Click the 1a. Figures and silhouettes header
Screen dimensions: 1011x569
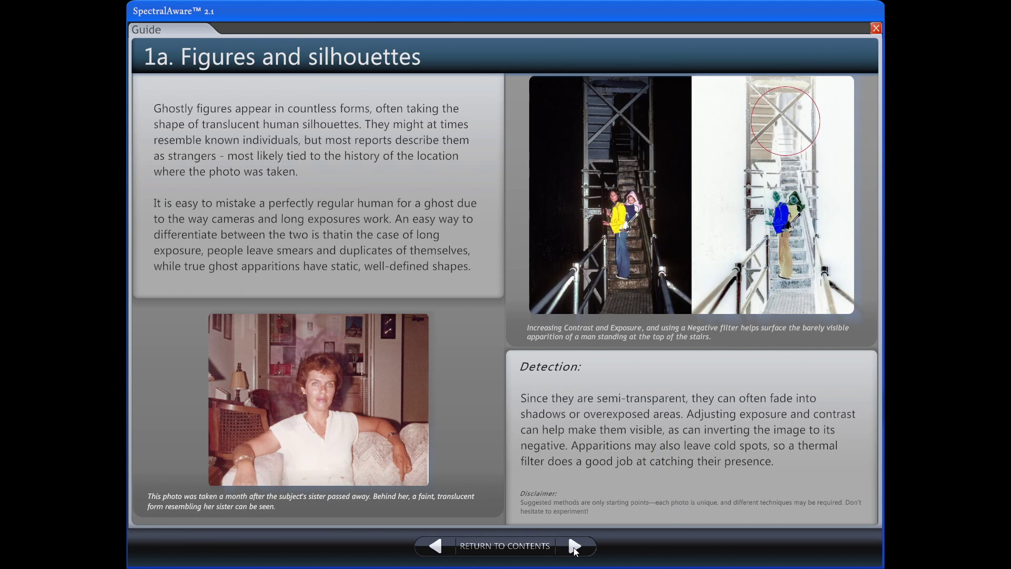click(x=282, y=56)
